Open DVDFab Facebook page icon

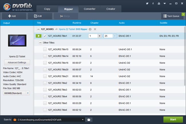(153, 3)
